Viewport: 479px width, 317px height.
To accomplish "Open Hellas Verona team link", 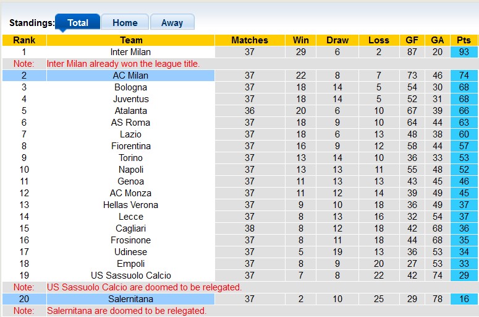I will coord(130,205).
